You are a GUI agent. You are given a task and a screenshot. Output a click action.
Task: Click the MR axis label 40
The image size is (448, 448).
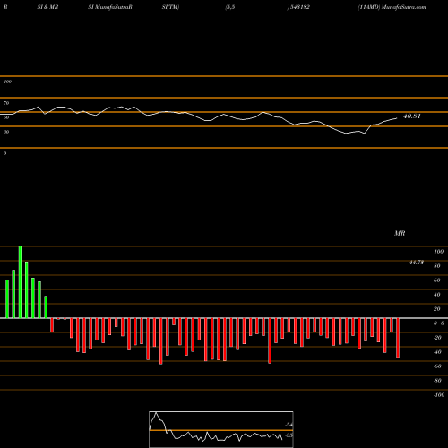tap(437, 295)
